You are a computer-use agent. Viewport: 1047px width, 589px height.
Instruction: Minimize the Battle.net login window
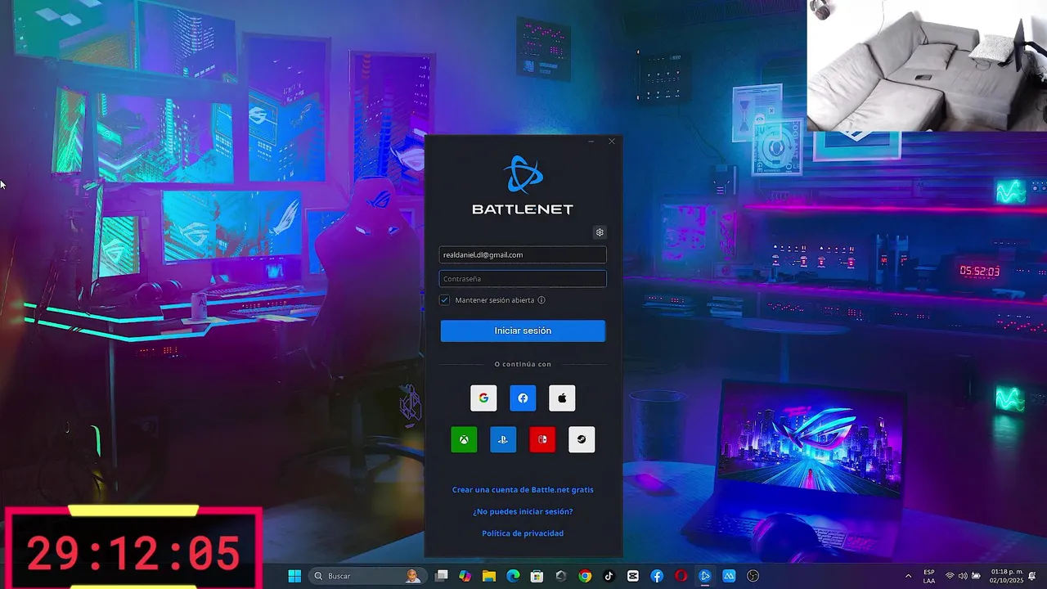pyautogui.click(x=591, y=142)
